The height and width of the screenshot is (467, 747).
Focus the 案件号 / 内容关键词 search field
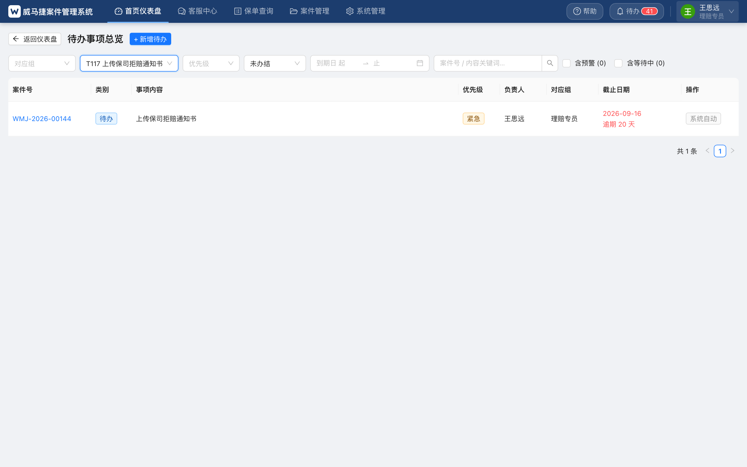pyautogui.click(x=488, y=63)
